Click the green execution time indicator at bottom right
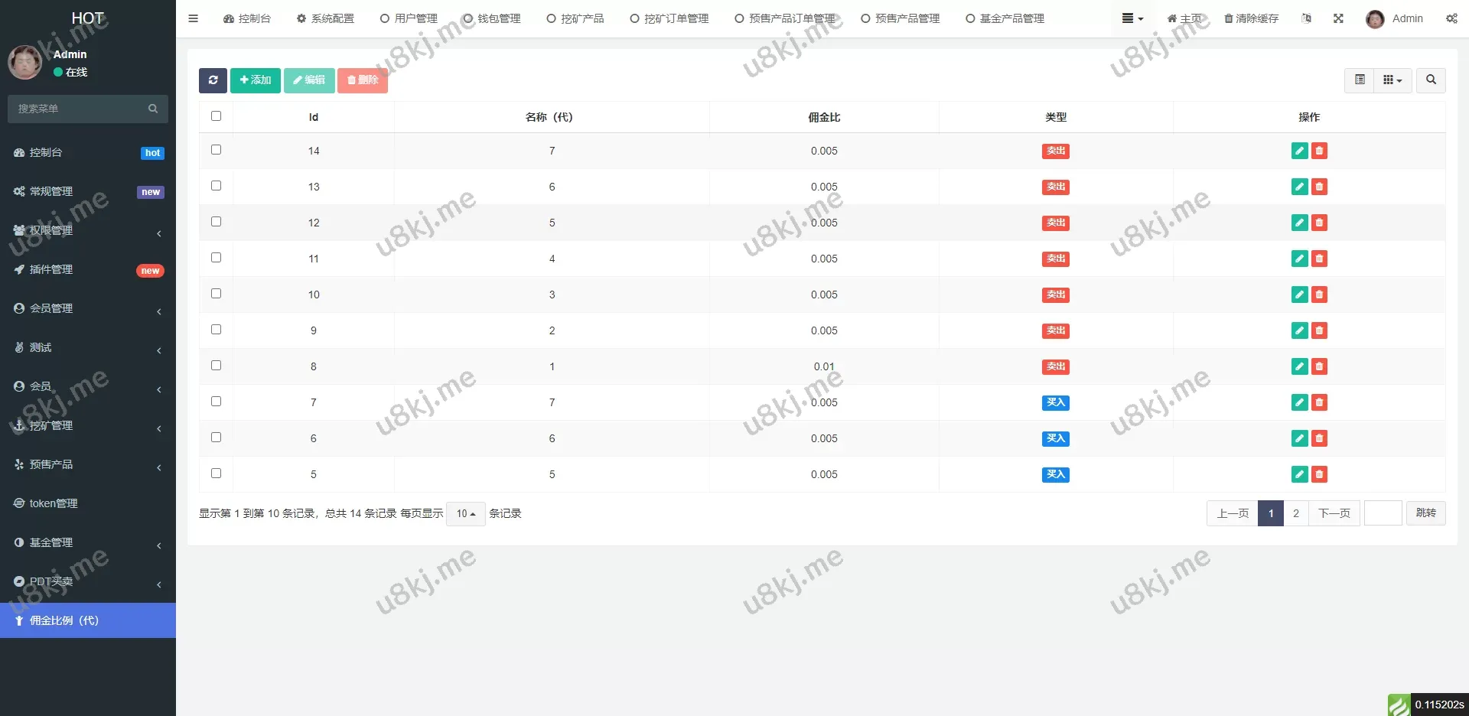 pos(1399,705)
